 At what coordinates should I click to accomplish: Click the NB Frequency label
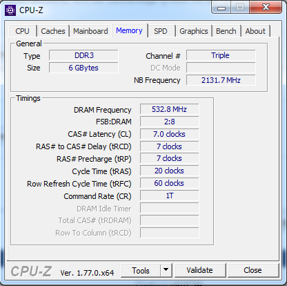[x=157, y=80]
